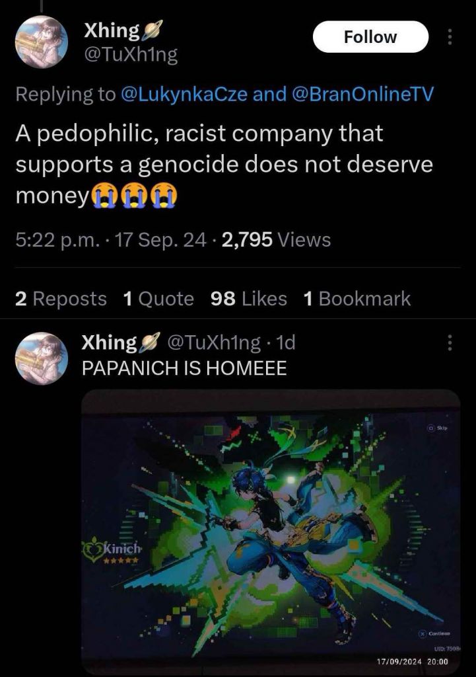
Task: Click the Xhing display name in reply
Action: [x=110, y=343]
